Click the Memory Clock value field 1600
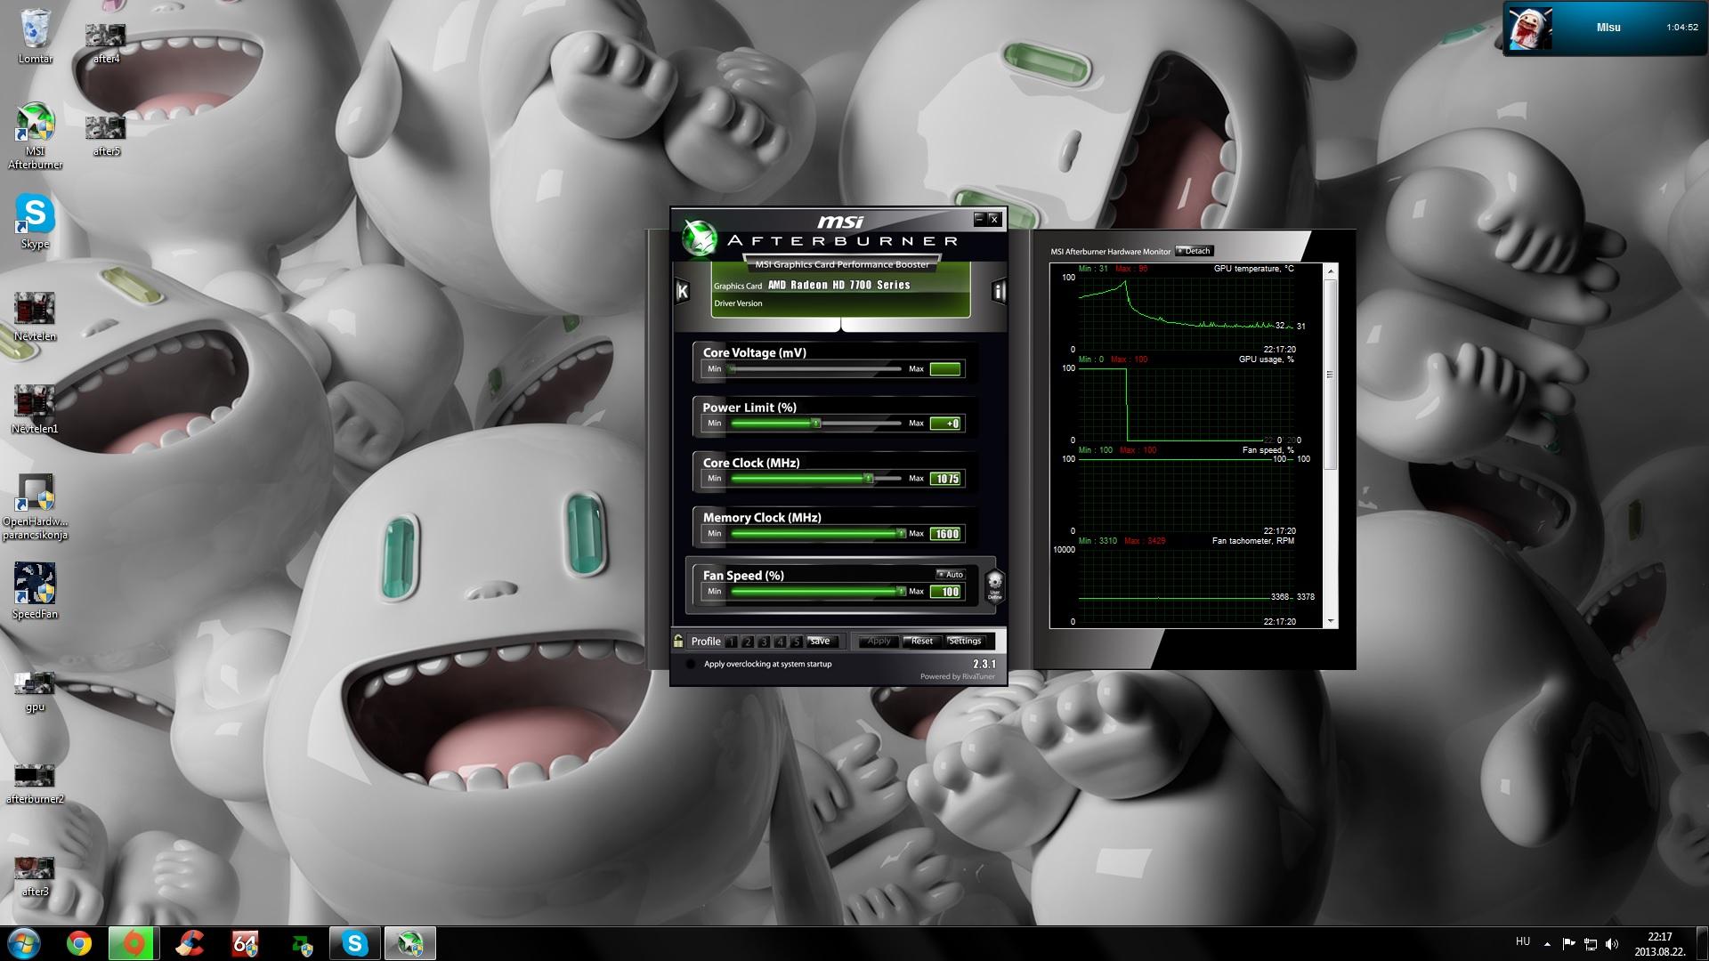The width and height of the screenshot is (1709, 961). coord(945,534)
